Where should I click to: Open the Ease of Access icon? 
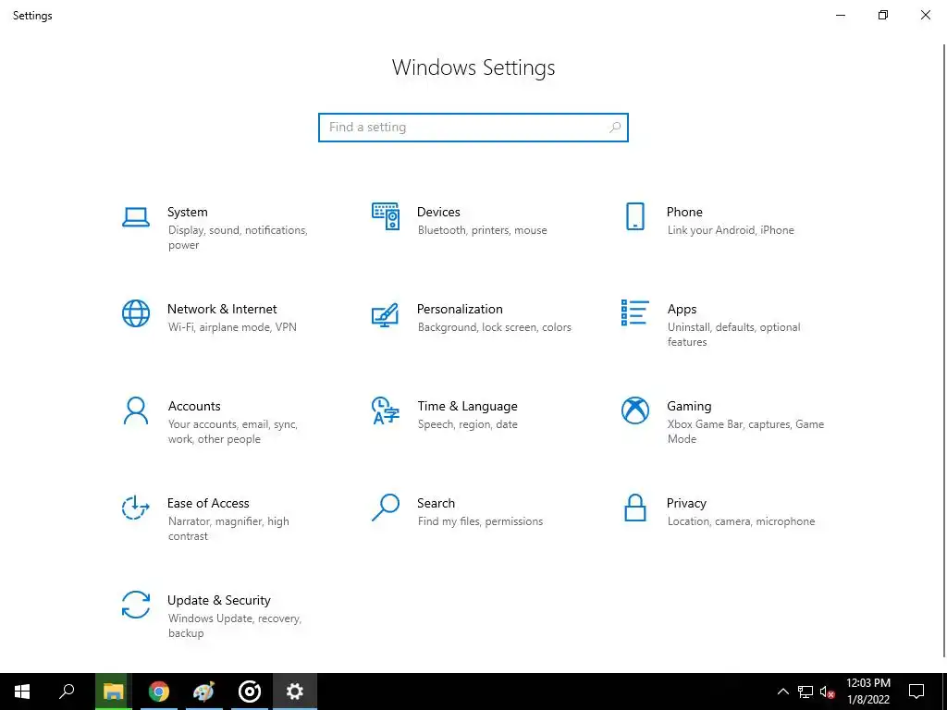pos(136,508)
